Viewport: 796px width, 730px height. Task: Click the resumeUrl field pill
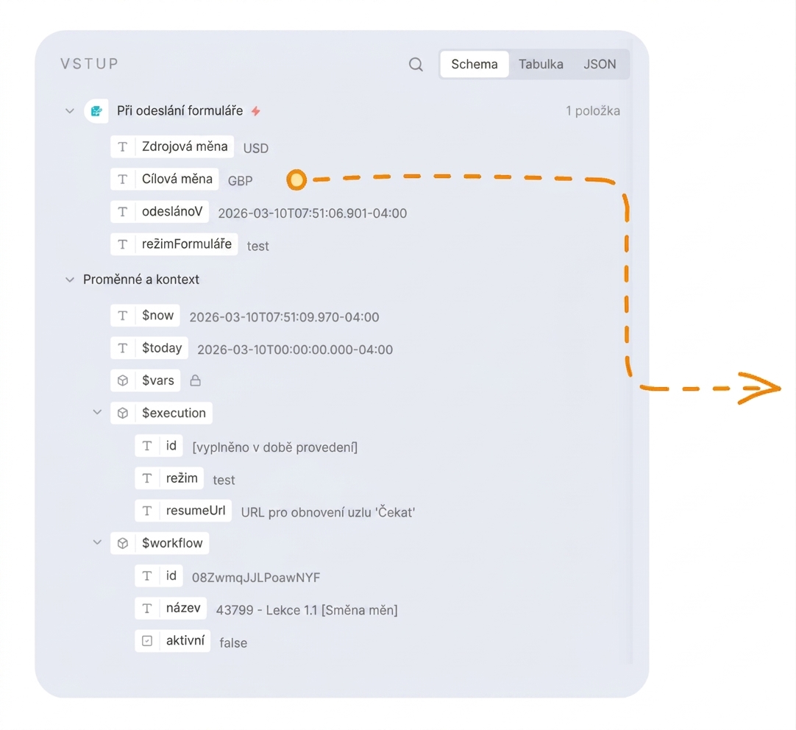point(183,511)
